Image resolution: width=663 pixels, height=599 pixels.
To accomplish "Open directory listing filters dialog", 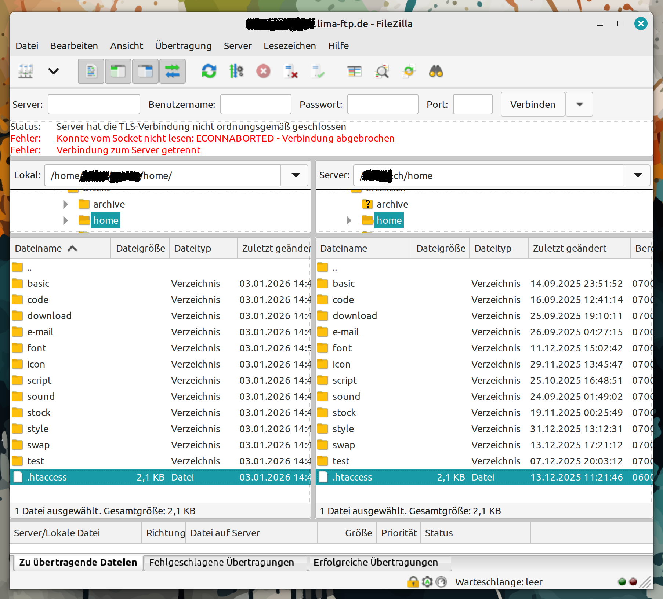I will pos(354,71).
